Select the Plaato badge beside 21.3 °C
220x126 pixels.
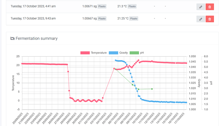[132, 6]
